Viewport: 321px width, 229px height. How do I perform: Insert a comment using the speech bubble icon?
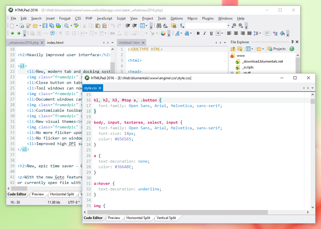(53, 33)
